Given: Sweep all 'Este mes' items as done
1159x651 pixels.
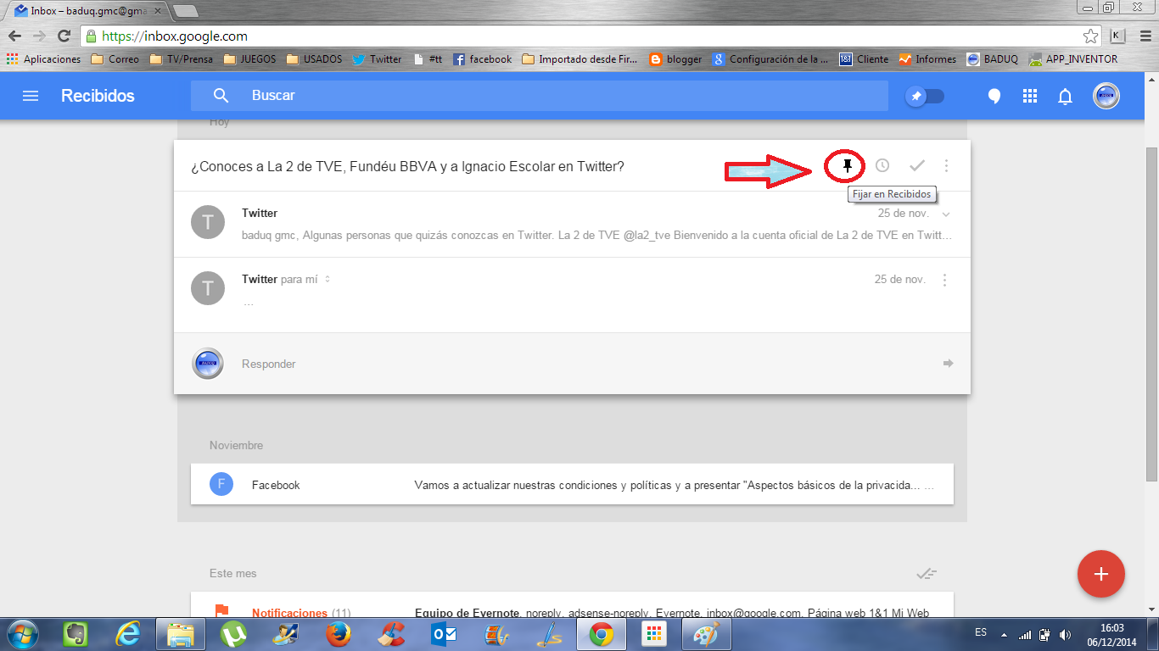Looking at the screenshot, I should 927,574.
